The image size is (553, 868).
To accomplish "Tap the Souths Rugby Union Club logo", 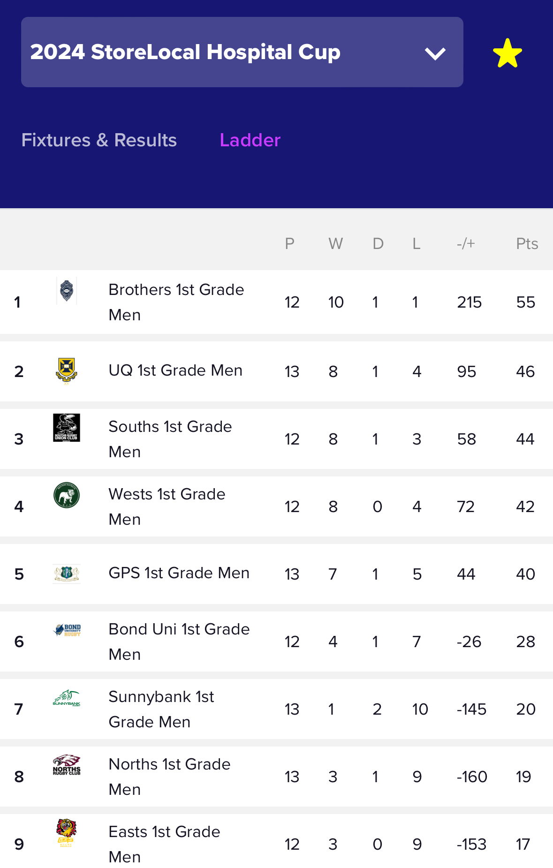I will tap(67, 428).
